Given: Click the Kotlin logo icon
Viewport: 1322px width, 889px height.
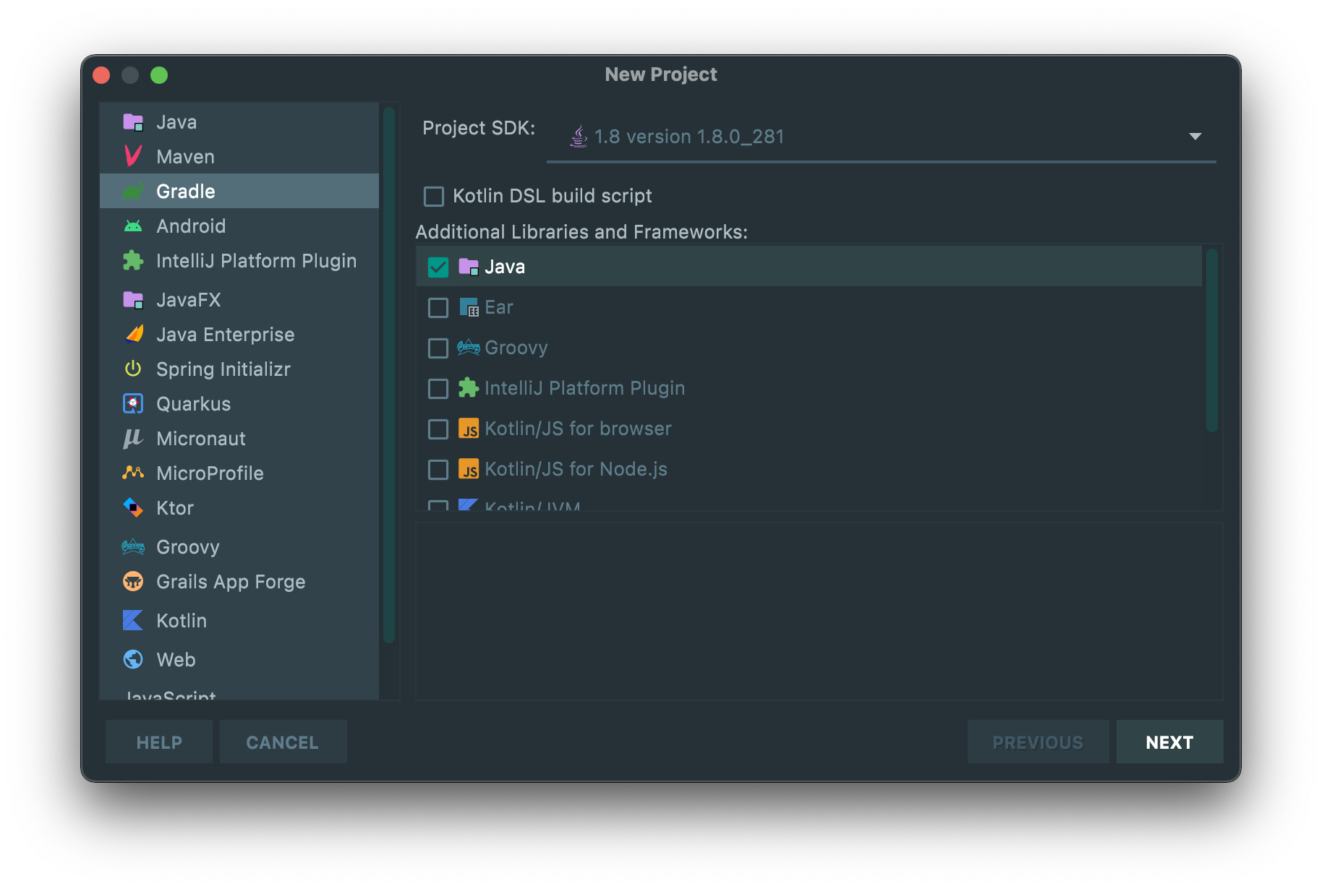Looking at the screenshot, I should coord(133,620).
